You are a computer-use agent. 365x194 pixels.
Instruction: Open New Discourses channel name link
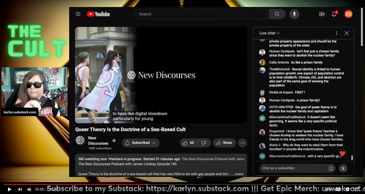(x=98, y=141)
